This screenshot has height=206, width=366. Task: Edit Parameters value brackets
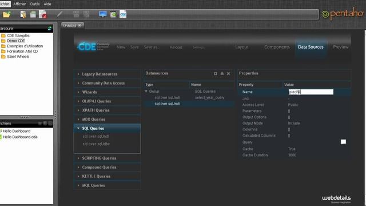[x=289, y=111]
